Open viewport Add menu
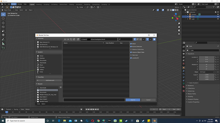220x123 pixels. pyautogui.click(x=26, y=10)
